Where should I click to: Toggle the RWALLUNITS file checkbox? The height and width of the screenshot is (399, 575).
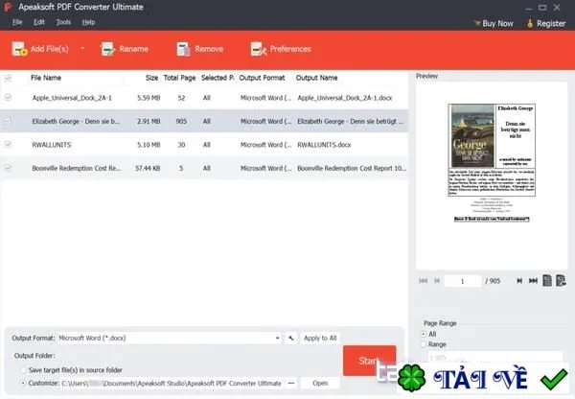[8, 144]
